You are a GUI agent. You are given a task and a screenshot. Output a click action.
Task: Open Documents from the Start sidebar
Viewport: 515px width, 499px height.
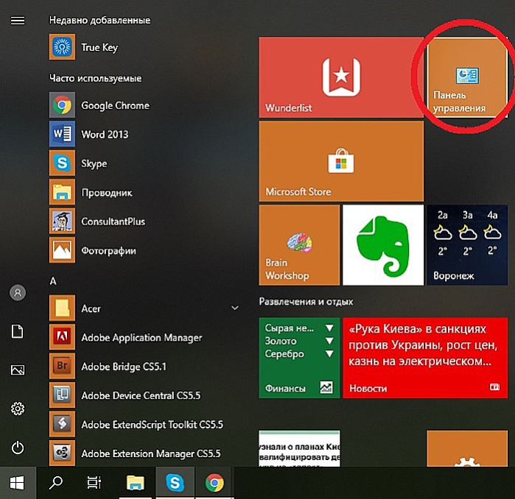coord(18,331)
